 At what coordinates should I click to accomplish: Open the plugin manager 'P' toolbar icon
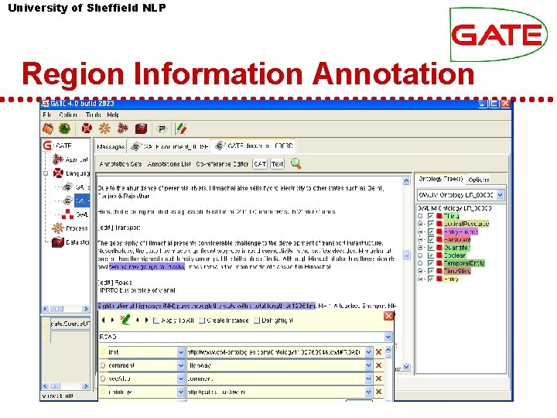click(x=162, y=128)
